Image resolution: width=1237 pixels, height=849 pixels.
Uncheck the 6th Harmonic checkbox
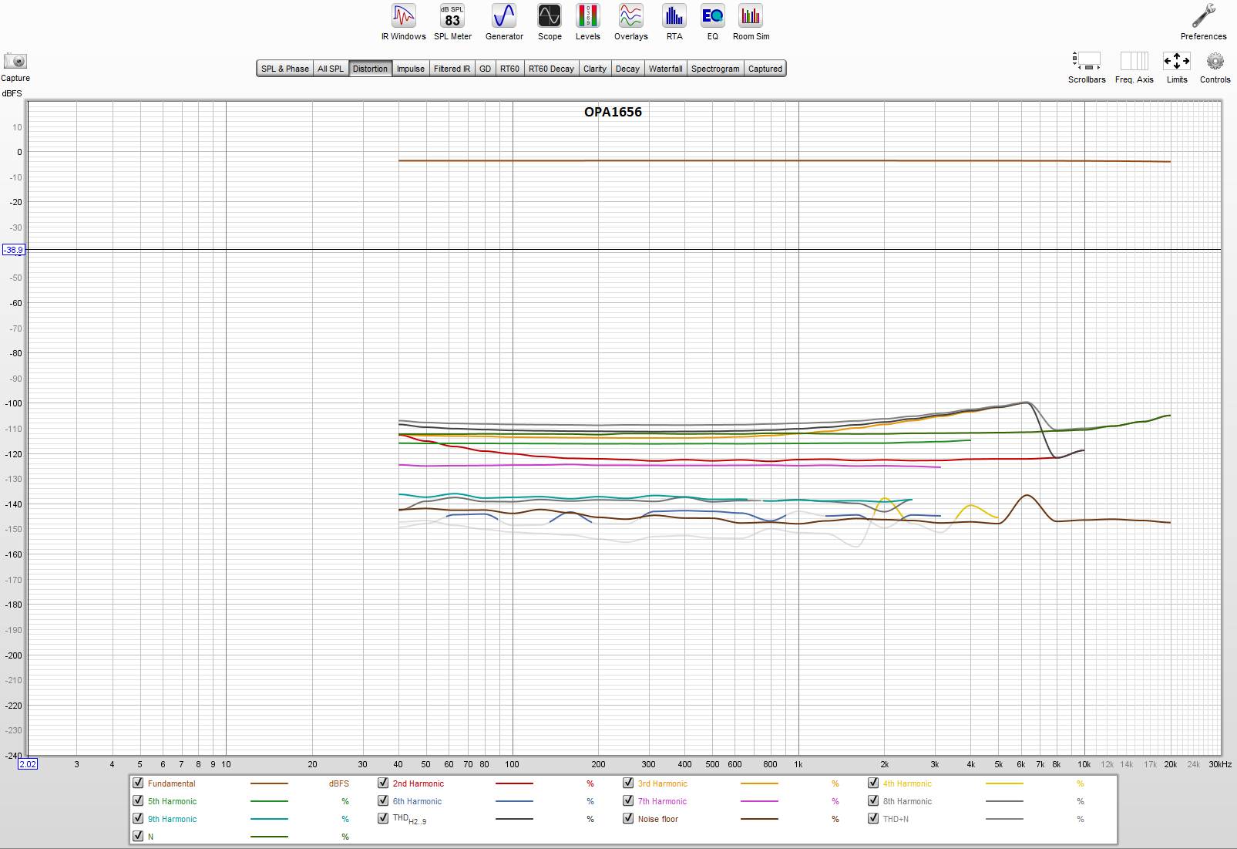(x=383, y=800)
